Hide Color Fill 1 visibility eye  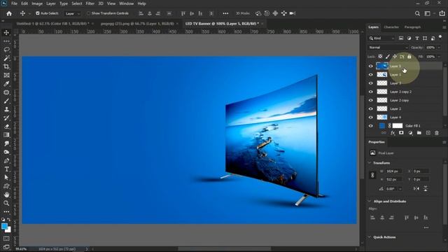tap(370, 126)
